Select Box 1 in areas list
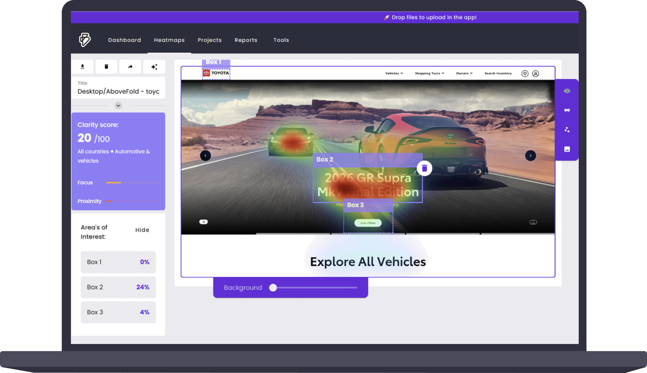Image resolution: width=647 pixels, height=373 pixels. pyautogui.click(x=118, y=262)
